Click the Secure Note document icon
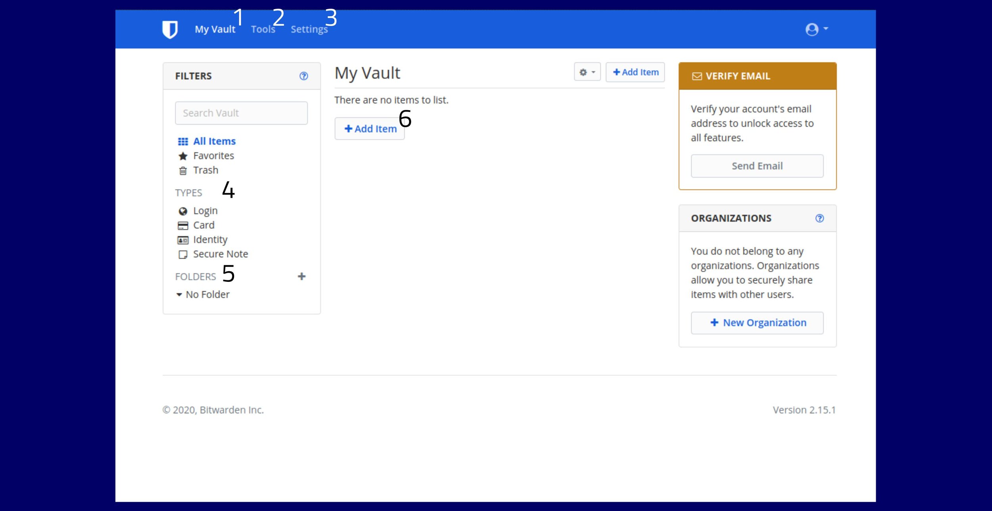Image resolution: width=992 pixels, height=511 pixels. pos(183,254)
